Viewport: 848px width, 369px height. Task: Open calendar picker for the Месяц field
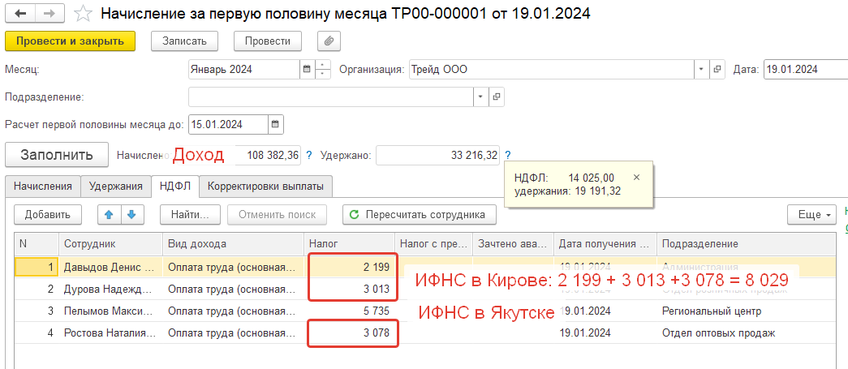[x=307, y=69]
